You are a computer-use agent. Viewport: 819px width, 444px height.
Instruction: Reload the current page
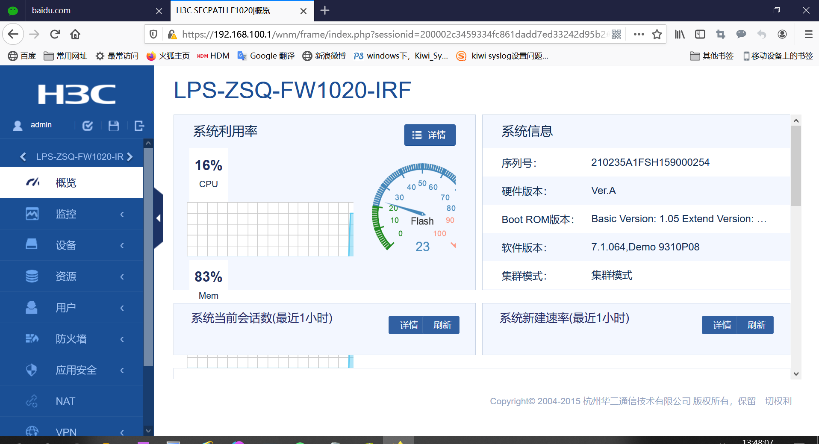click(55, 34)
